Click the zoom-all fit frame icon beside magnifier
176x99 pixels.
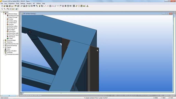coord(10,9)
